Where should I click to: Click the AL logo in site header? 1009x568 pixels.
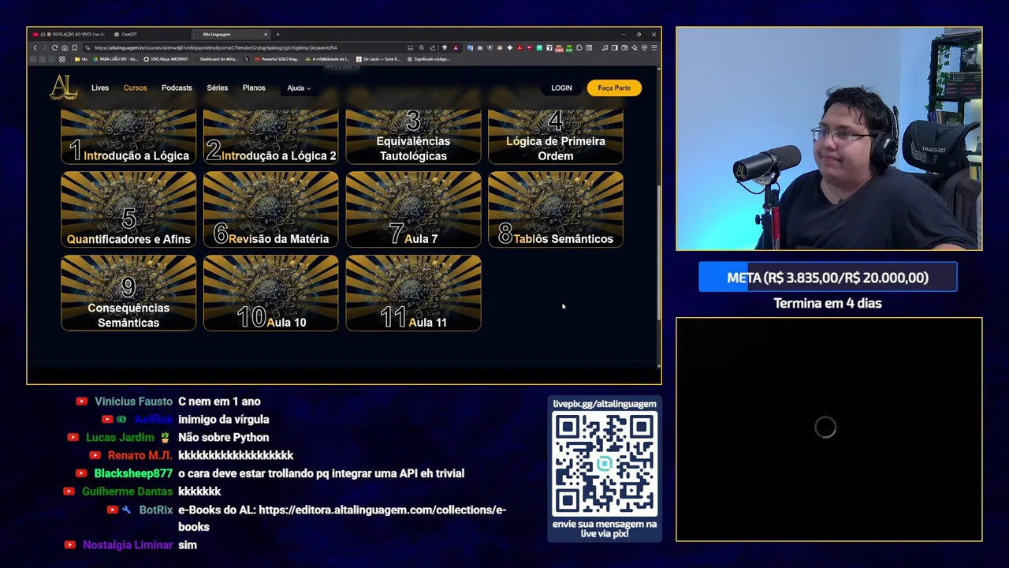[x=64, y=88]
